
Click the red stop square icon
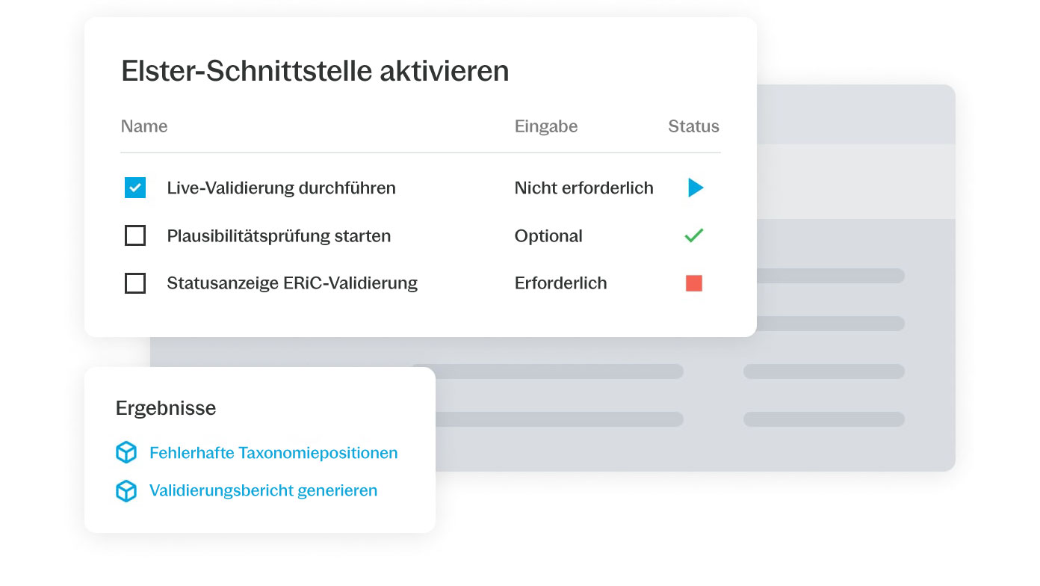click(x=694, y=283)
